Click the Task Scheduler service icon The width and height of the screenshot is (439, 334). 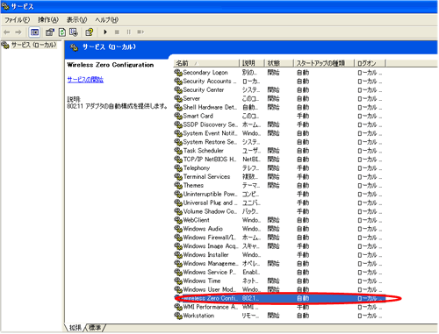tap(178, 151)
